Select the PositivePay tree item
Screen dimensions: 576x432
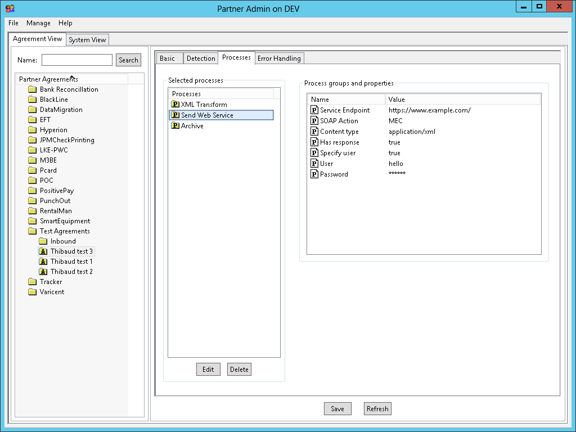pyautogui.click(x=57, y=191)
